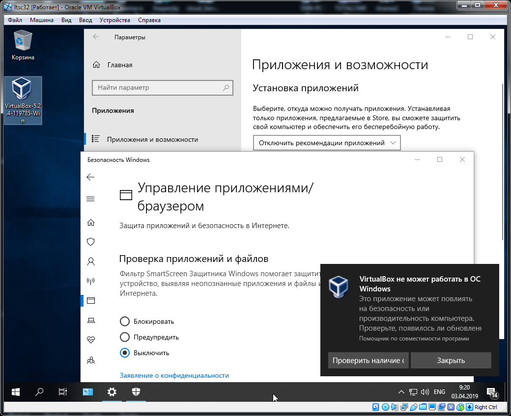511x416 pixels.
Task: Click VirtualBox network adapters indicator
Action: click(404, 407)
